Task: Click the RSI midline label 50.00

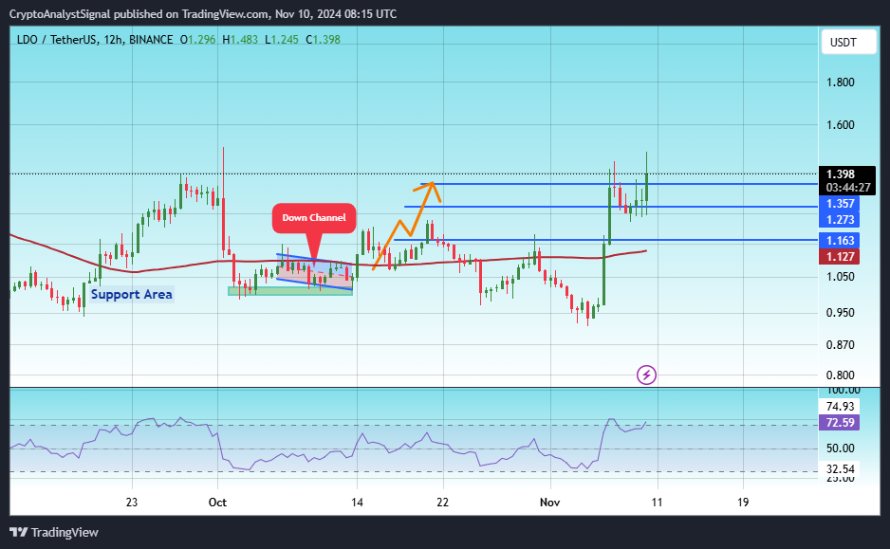Action: (840, 448)
